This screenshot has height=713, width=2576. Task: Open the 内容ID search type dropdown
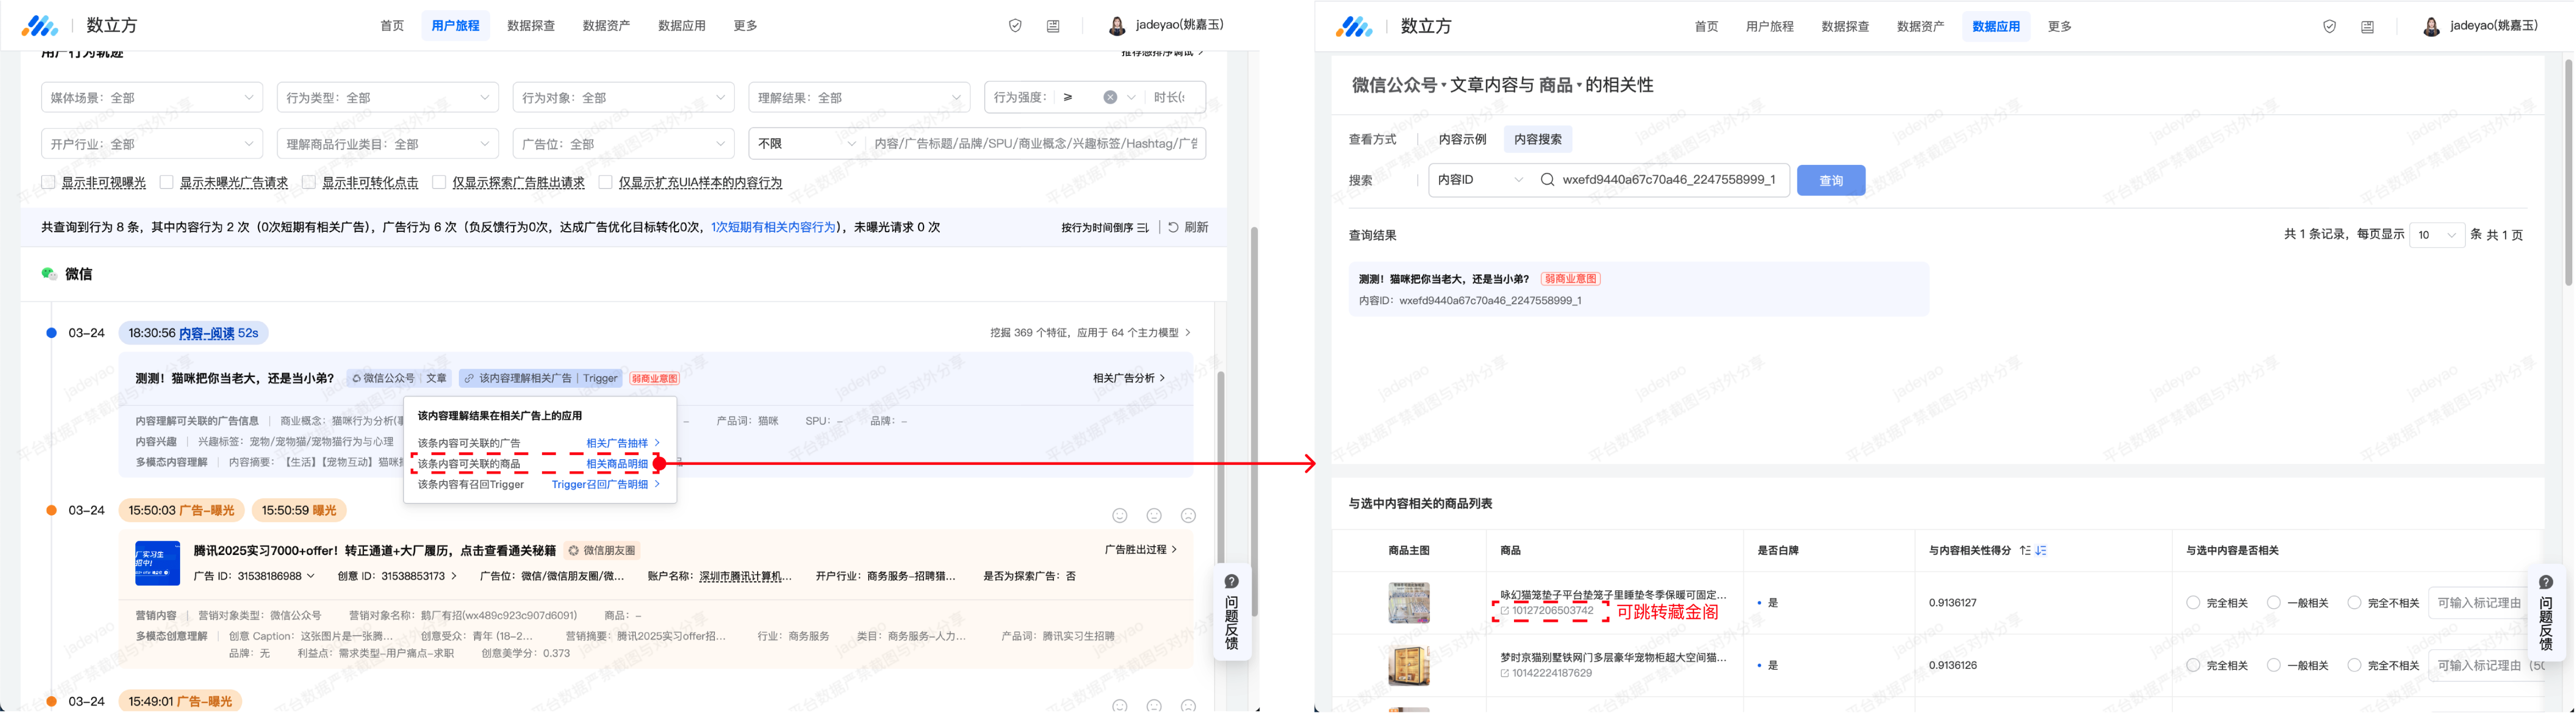1480,180
